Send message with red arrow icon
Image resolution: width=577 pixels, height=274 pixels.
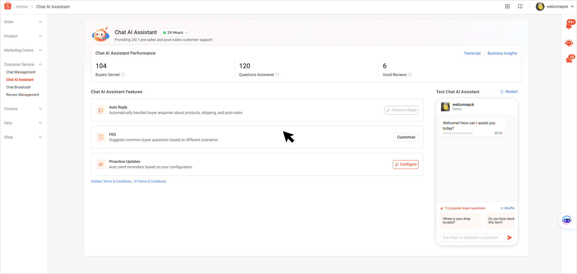pyautogui.click(x=510, y=237)
